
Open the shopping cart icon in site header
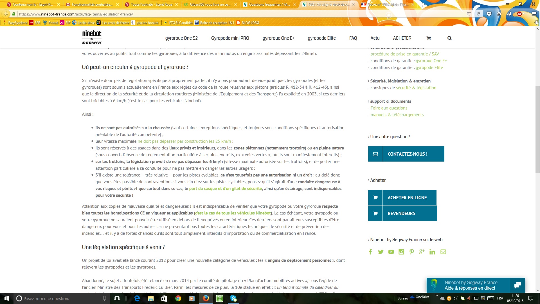coord(429,38)
